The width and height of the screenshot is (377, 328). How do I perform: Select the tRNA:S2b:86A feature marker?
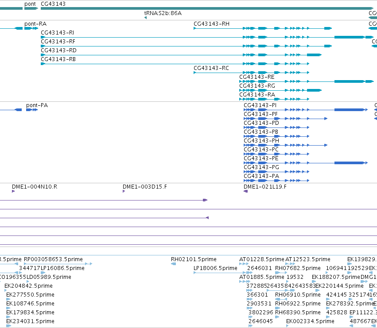[145, 18]
